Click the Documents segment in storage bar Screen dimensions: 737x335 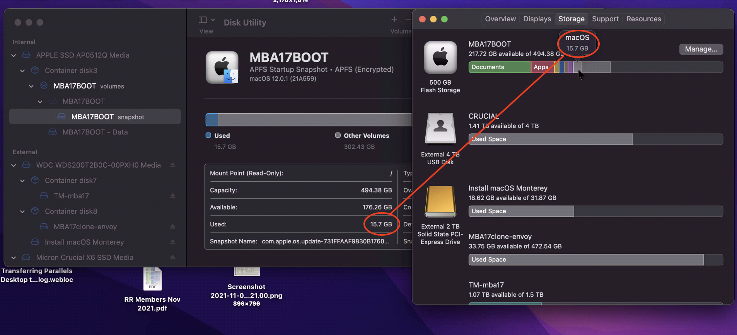500,67
